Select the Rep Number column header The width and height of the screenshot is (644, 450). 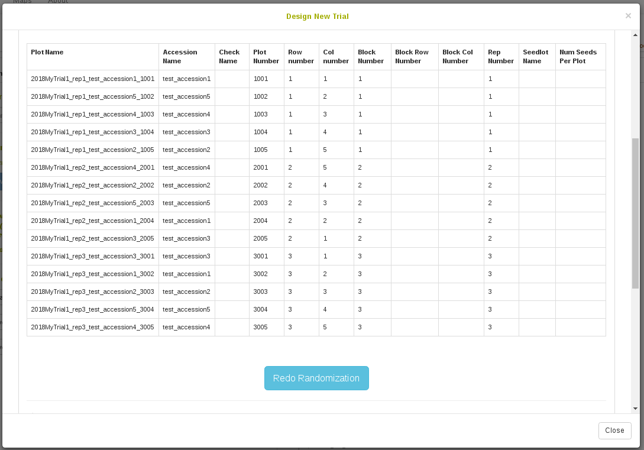click(x=501, y=57)
